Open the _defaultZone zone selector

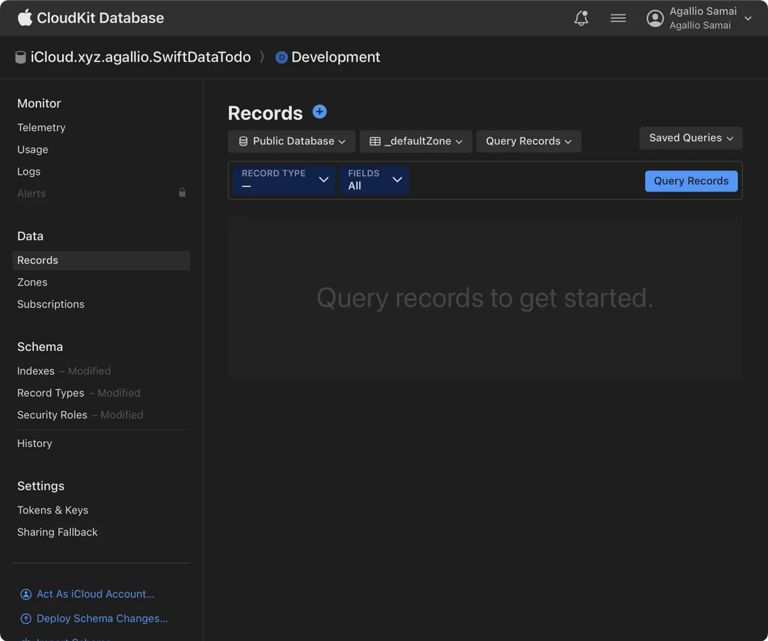(416, 142)
